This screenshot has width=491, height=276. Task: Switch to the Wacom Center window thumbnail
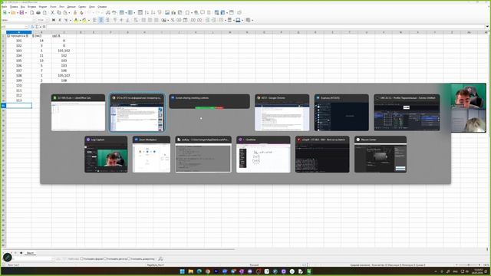tap(381, 154)
